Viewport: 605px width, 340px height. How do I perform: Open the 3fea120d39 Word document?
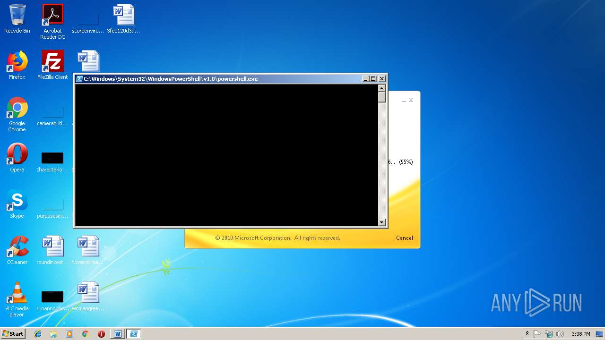(x=123, y=19)
